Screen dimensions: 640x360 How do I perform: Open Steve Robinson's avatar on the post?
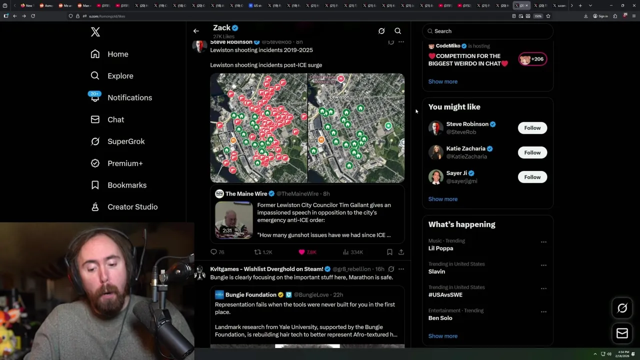(x=199, y=46)
